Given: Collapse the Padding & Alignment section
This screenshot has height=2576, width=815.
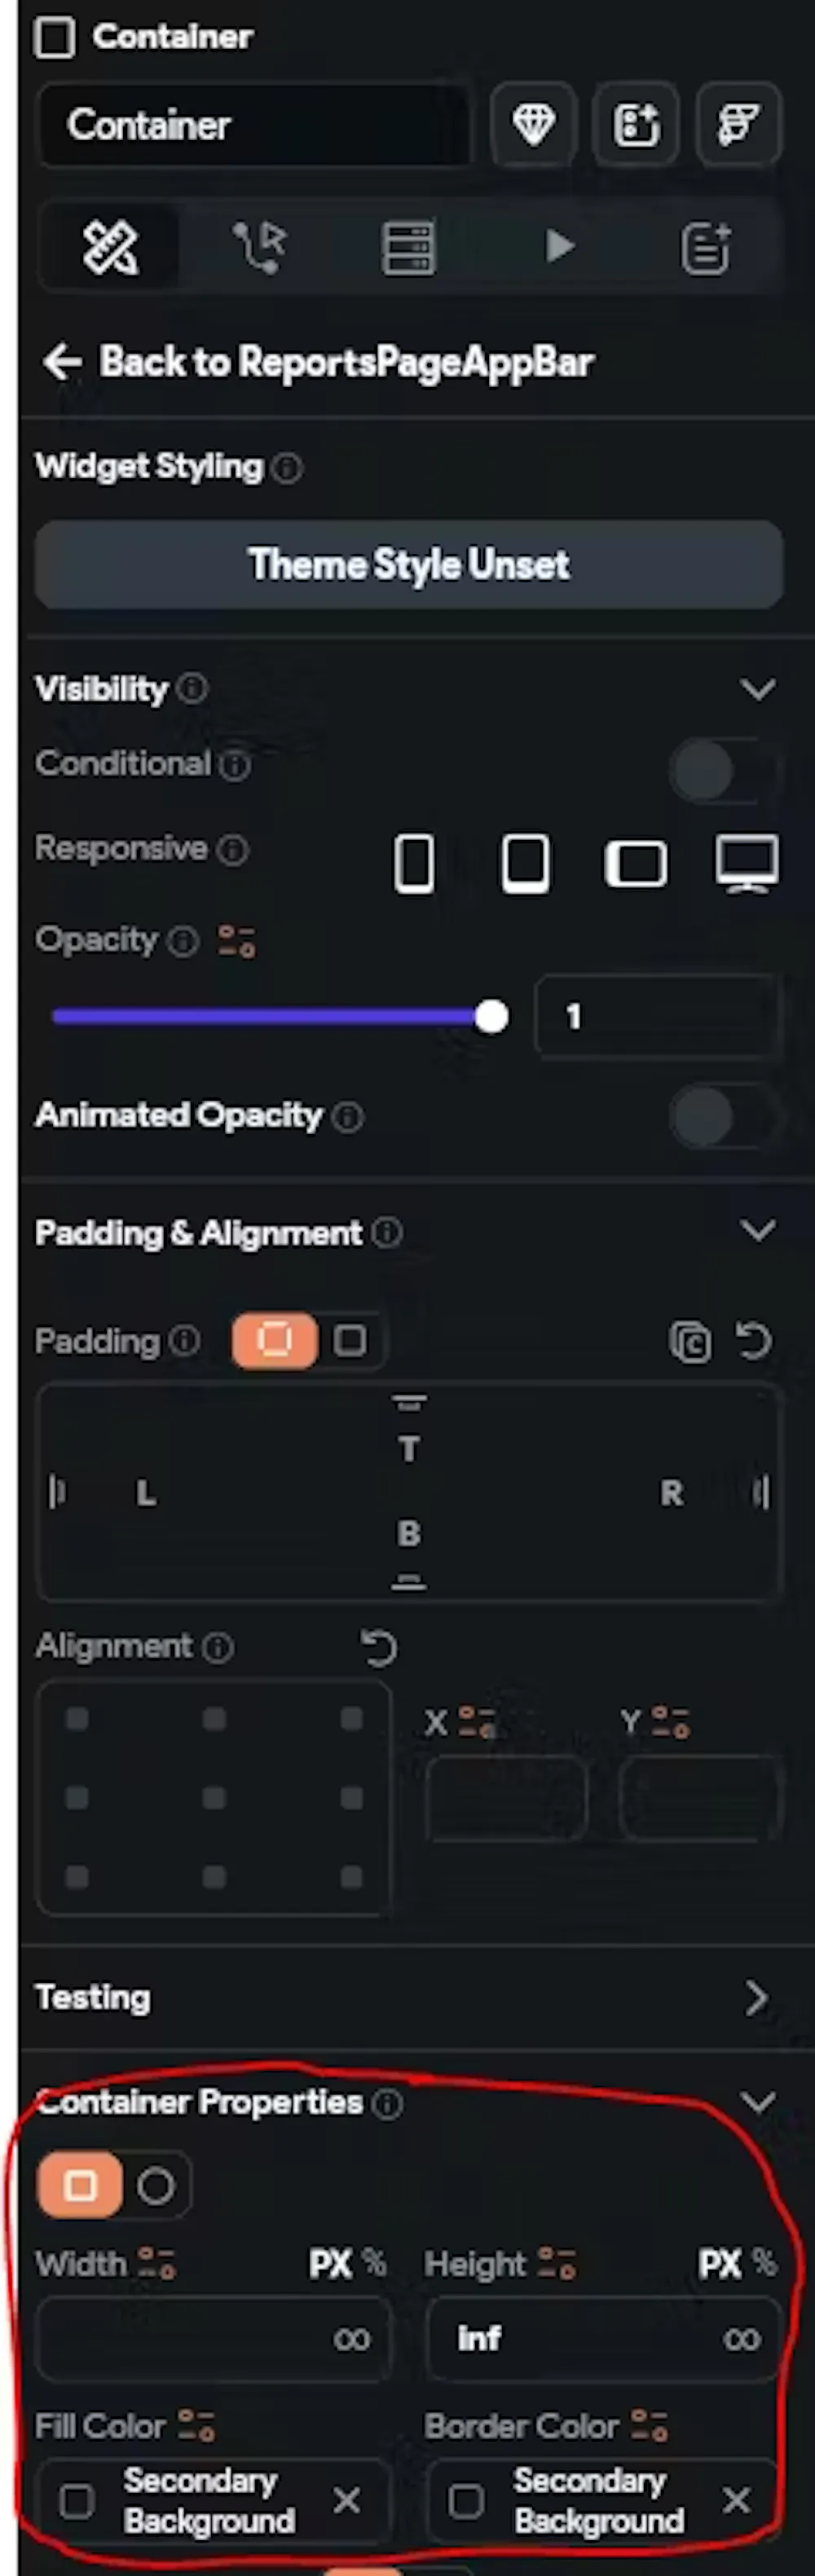Looking at the screenshot, I should point(757,1231).
